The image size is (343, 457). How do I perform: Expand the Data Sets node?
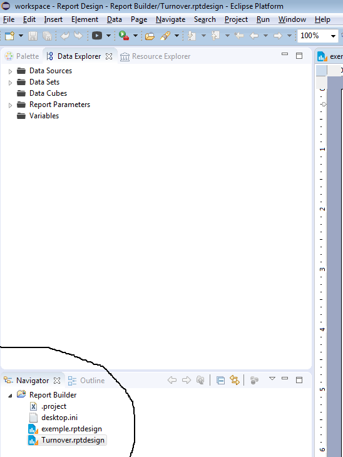10,83
